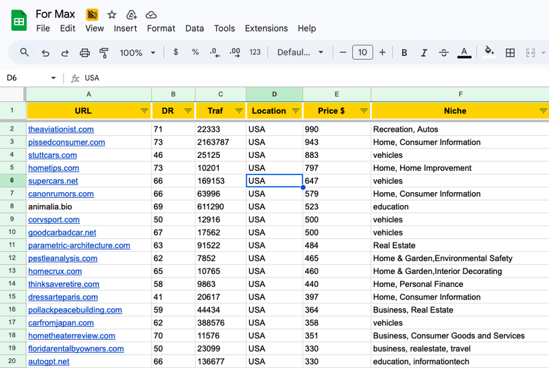549x368 pixels.
Task: Open the Format menu
Action: click(x=161, y=28)
